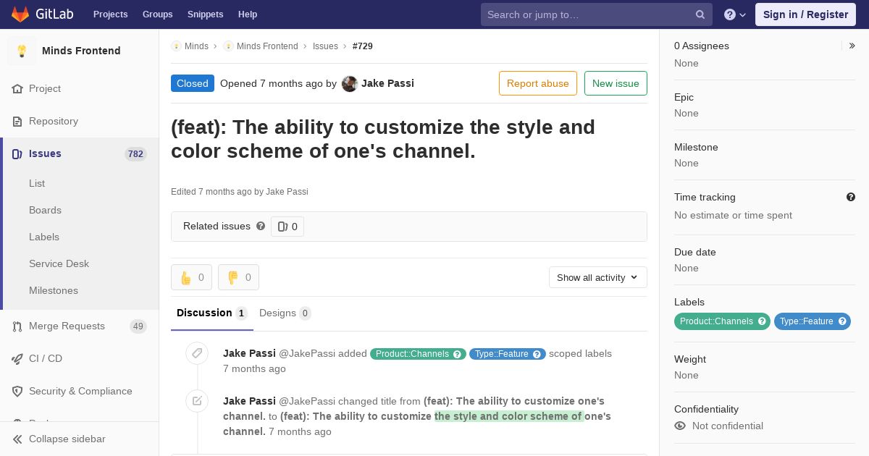Screen dimensions: 869x456
Task: Click the Issues breadcrumb link
Action: [325, 46]
